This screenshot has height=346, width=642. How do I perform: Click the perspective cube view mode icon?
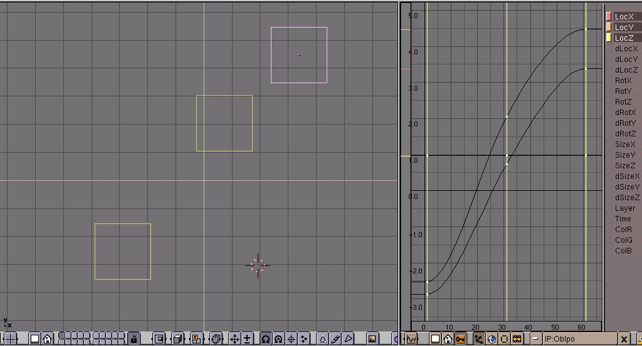177,338
